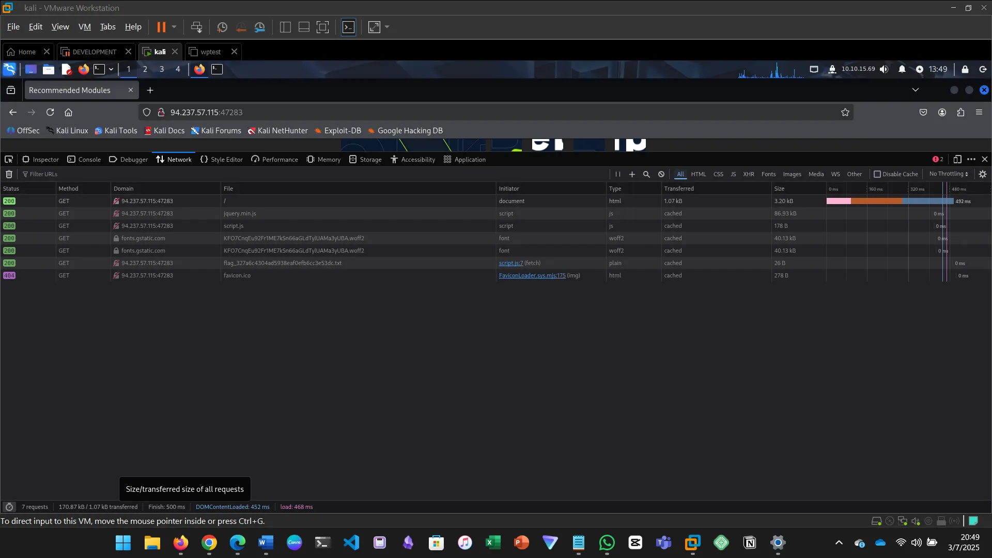Open the request blocking icon
992x558 pixels.
661,174
